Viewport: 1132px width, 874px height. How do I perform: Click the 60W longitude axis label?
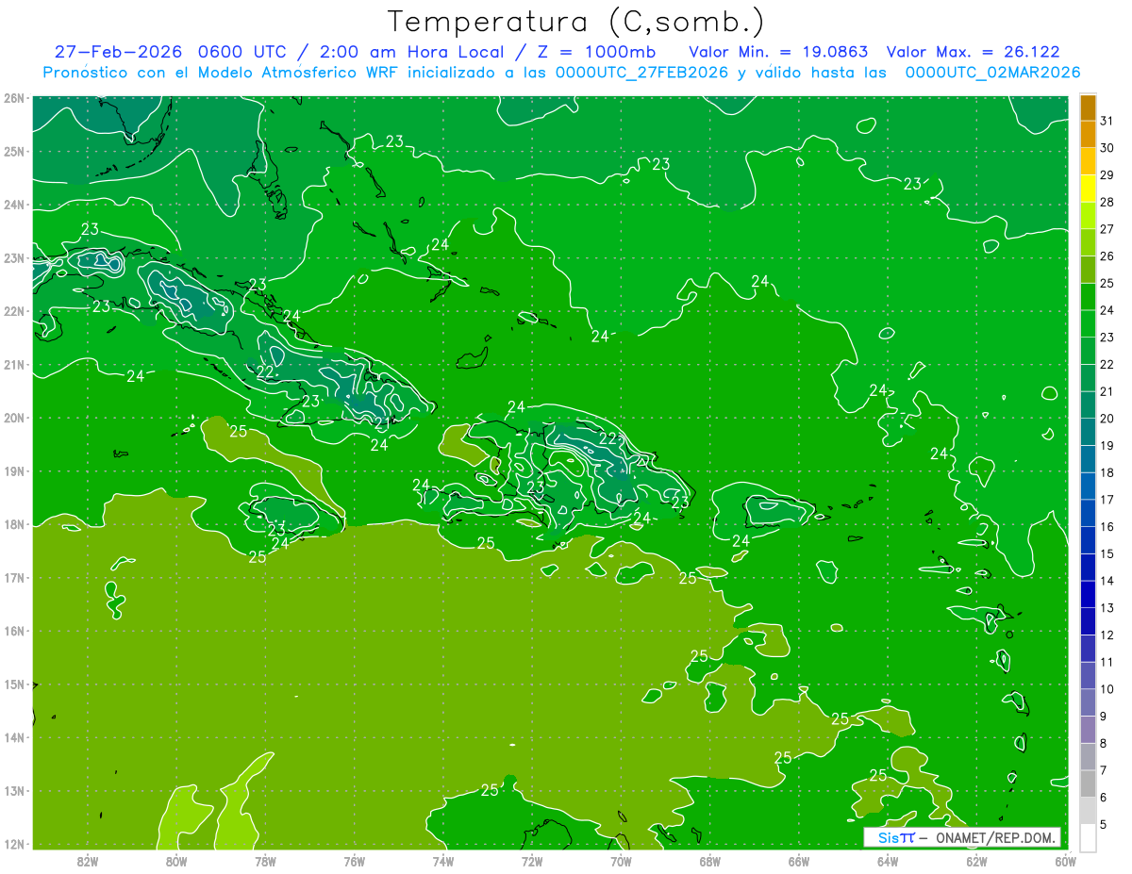coord(1065,861)
